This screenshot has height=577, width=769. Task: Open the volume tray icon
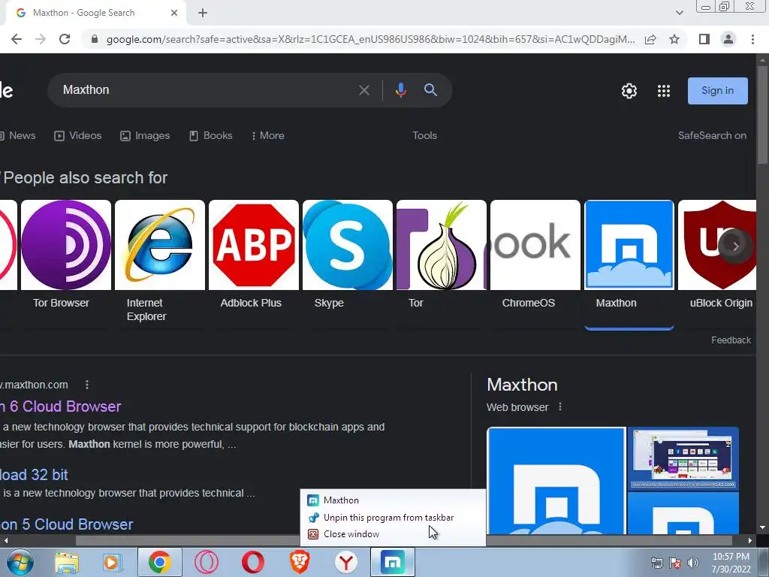point(693,563)
